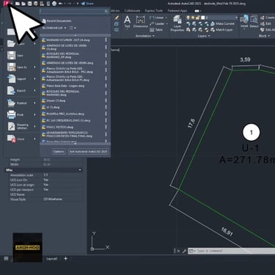This screenshot has width=275, height=275.
Task: Collapse the Misc properties section
Action: pos(80,170)
